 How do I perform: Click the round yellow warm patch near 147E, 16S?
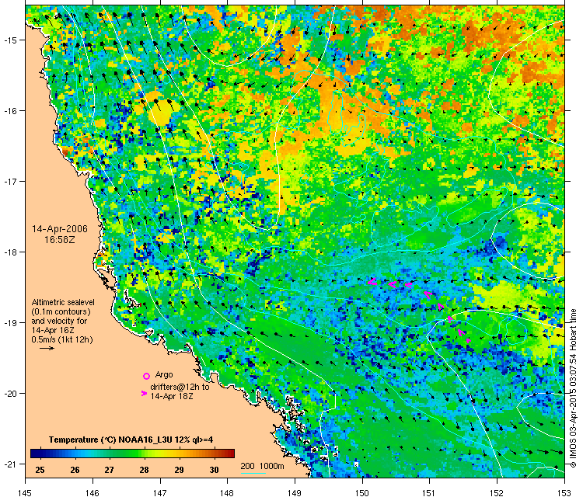click(x=160, y=111)
